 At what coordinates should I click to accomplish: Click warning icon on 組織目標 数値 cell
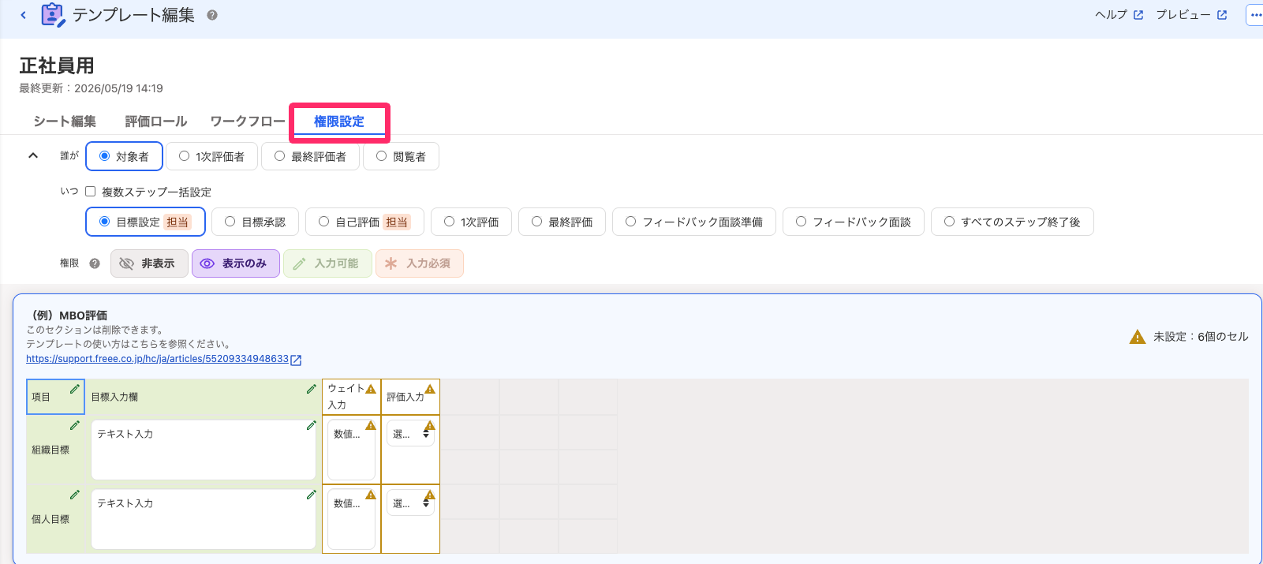[x=371, y=425]
